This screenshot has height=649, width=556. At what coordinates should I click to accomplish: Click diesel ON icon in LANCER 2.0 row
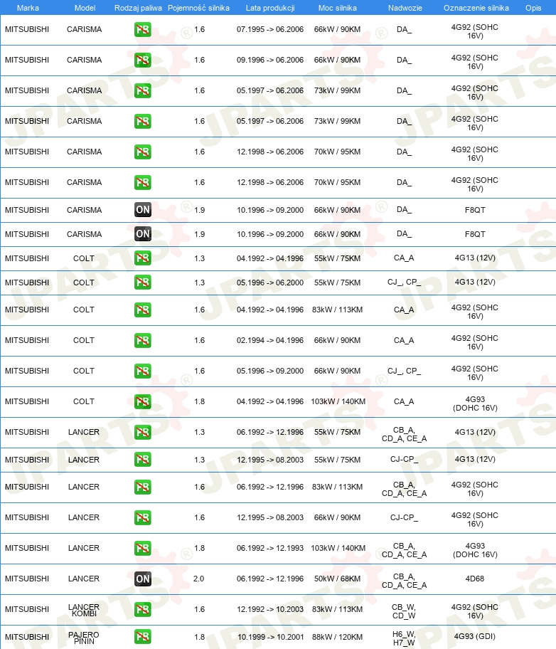[x=143, y=579]
